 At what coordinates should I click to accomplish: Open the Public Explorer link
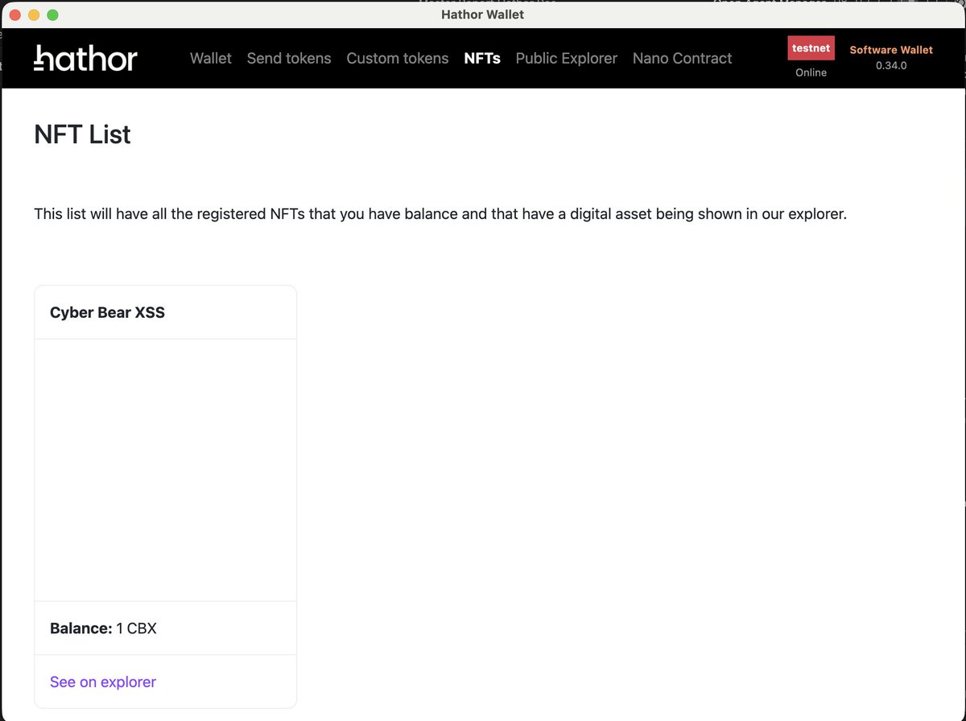[x=567, y=58]
